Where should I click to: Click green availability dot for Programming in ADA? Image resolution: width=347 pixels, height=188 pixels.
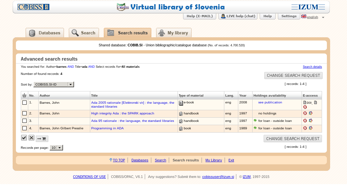click(x=255, y=128)
